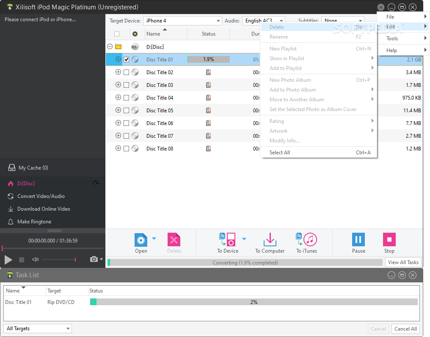Choose New Playlist from Edit submenu
This screenshot has height=337, width=430.
(x=319, y=49)
